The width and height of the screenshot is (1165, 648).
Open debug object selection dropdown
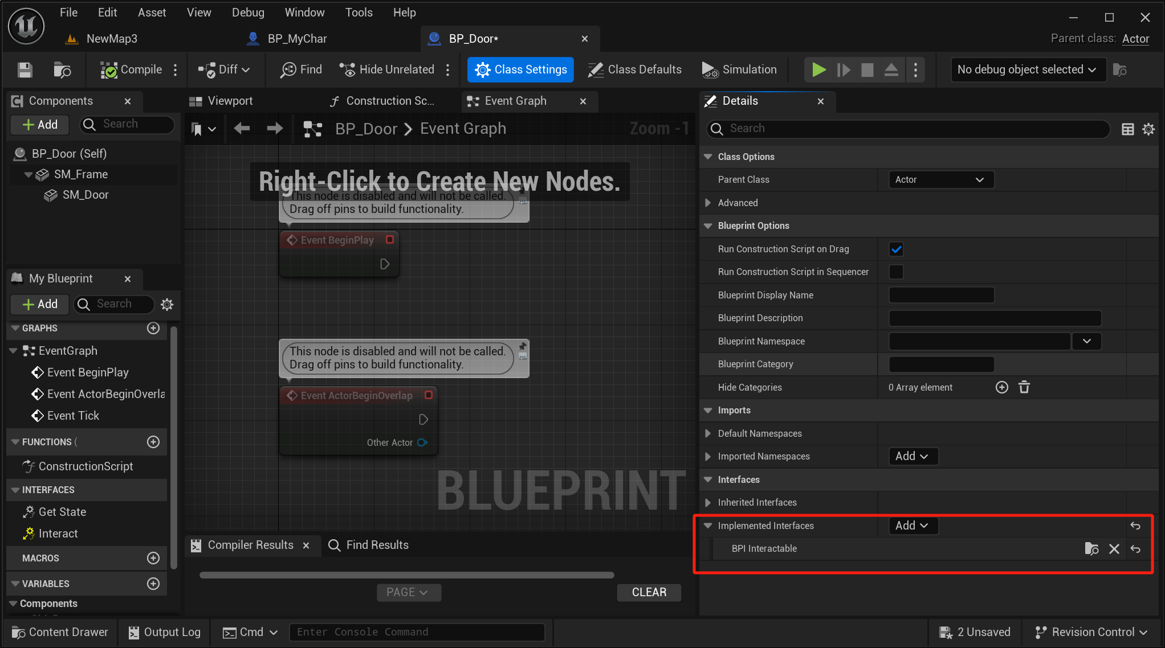pos(1028,69)
